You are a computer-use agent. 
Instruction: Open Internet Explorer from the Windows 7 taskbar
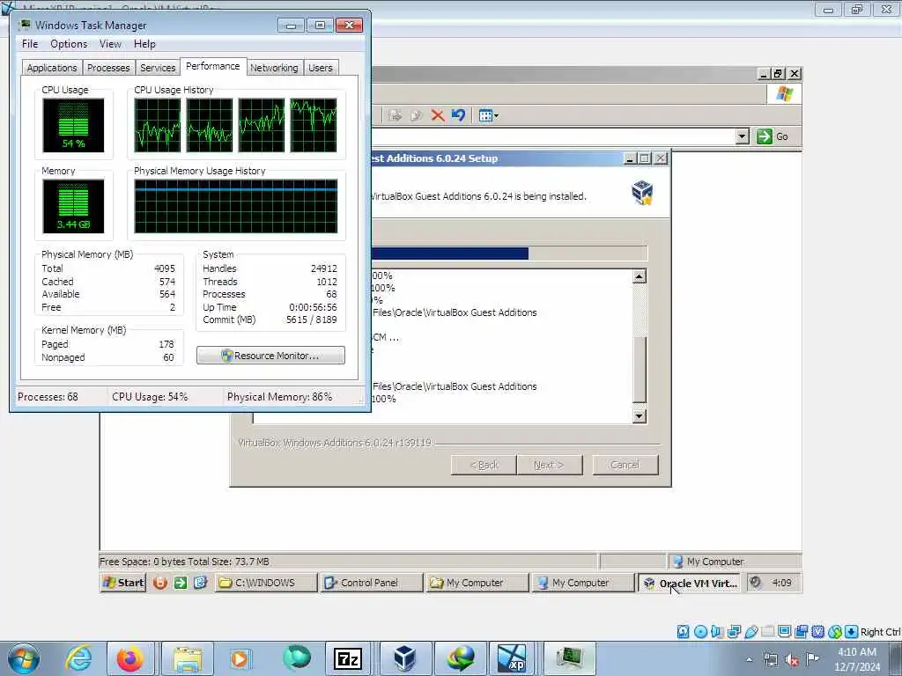pyautogui.click(x=78, y=658)
